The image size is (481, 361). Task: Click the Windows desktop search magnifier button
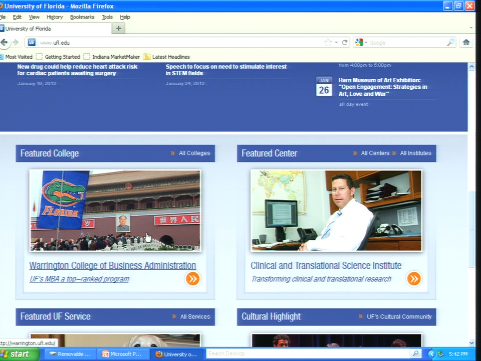(415, 353)
